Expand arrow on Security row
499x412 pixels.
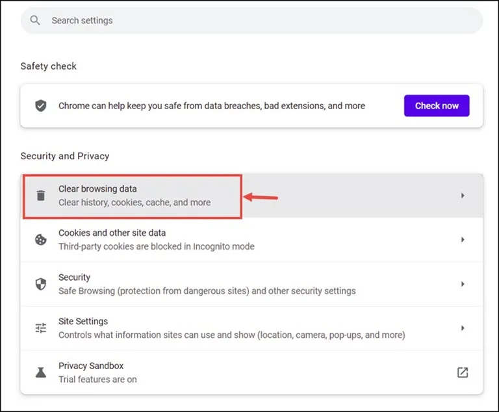coord(463,284)
